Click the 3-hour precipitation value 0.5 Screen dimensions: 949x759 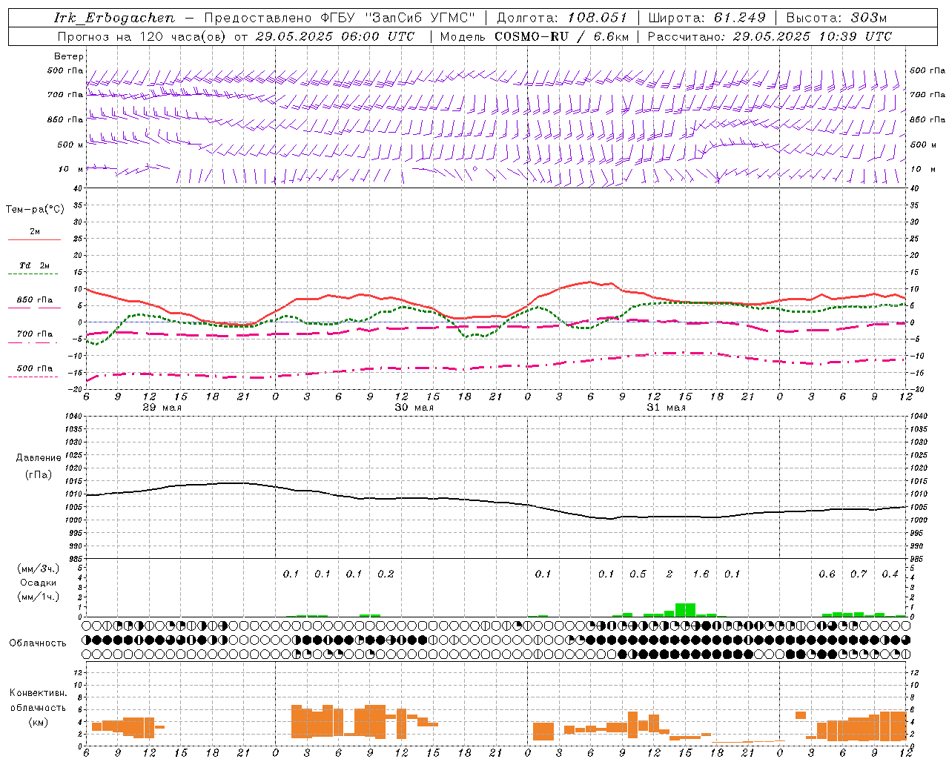point(638,574)
